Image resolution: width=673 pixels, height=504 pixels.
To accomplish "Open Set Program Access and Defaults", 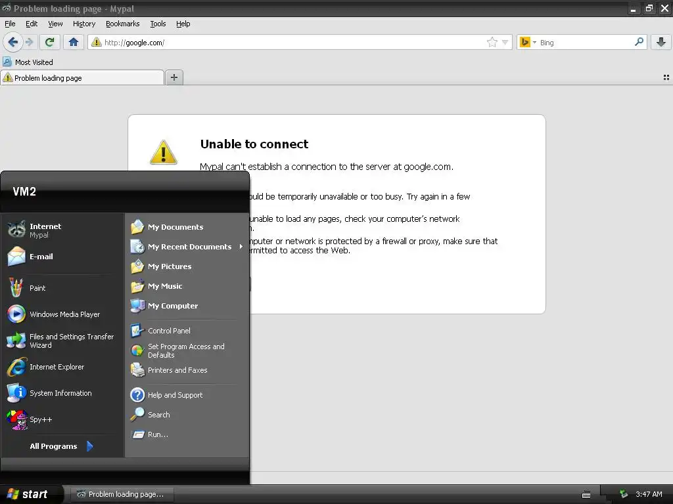I will tap(187, 350).
